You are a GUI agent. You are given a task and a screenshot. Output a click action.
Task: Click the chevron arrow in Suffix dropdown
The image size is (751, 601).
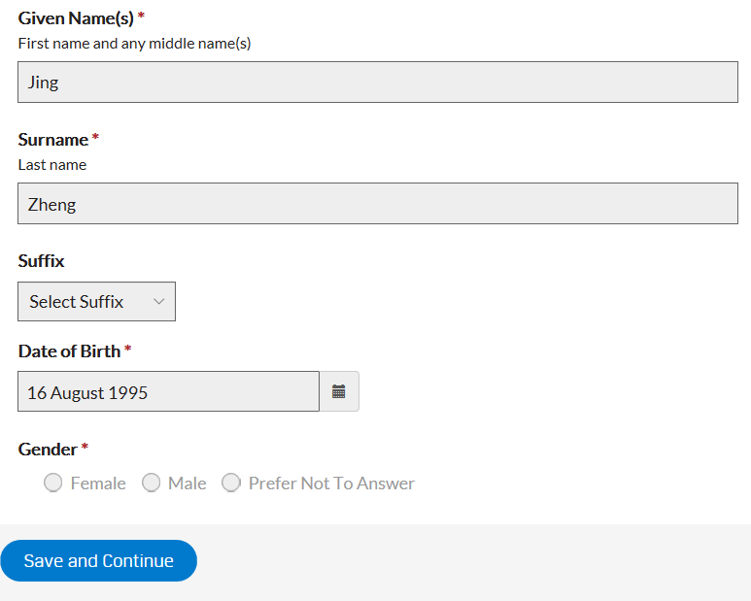[159, 302]
